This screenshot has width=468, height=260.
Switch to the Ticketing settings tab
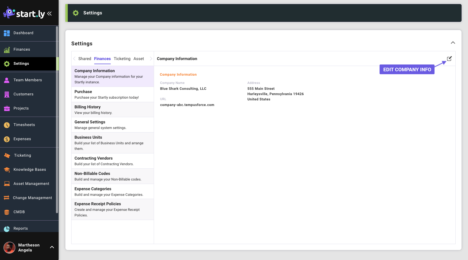pos(122,59)
